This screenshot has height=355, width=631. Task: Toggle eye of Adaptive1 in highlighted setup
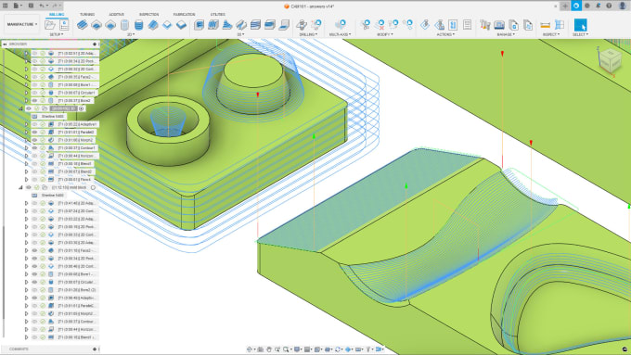[x=34, y=124]
